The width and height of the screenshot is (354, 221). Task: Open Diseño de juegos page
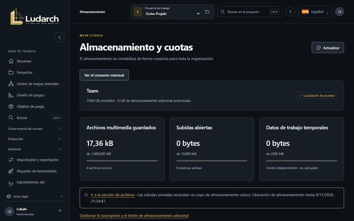[x=35, y=95]
